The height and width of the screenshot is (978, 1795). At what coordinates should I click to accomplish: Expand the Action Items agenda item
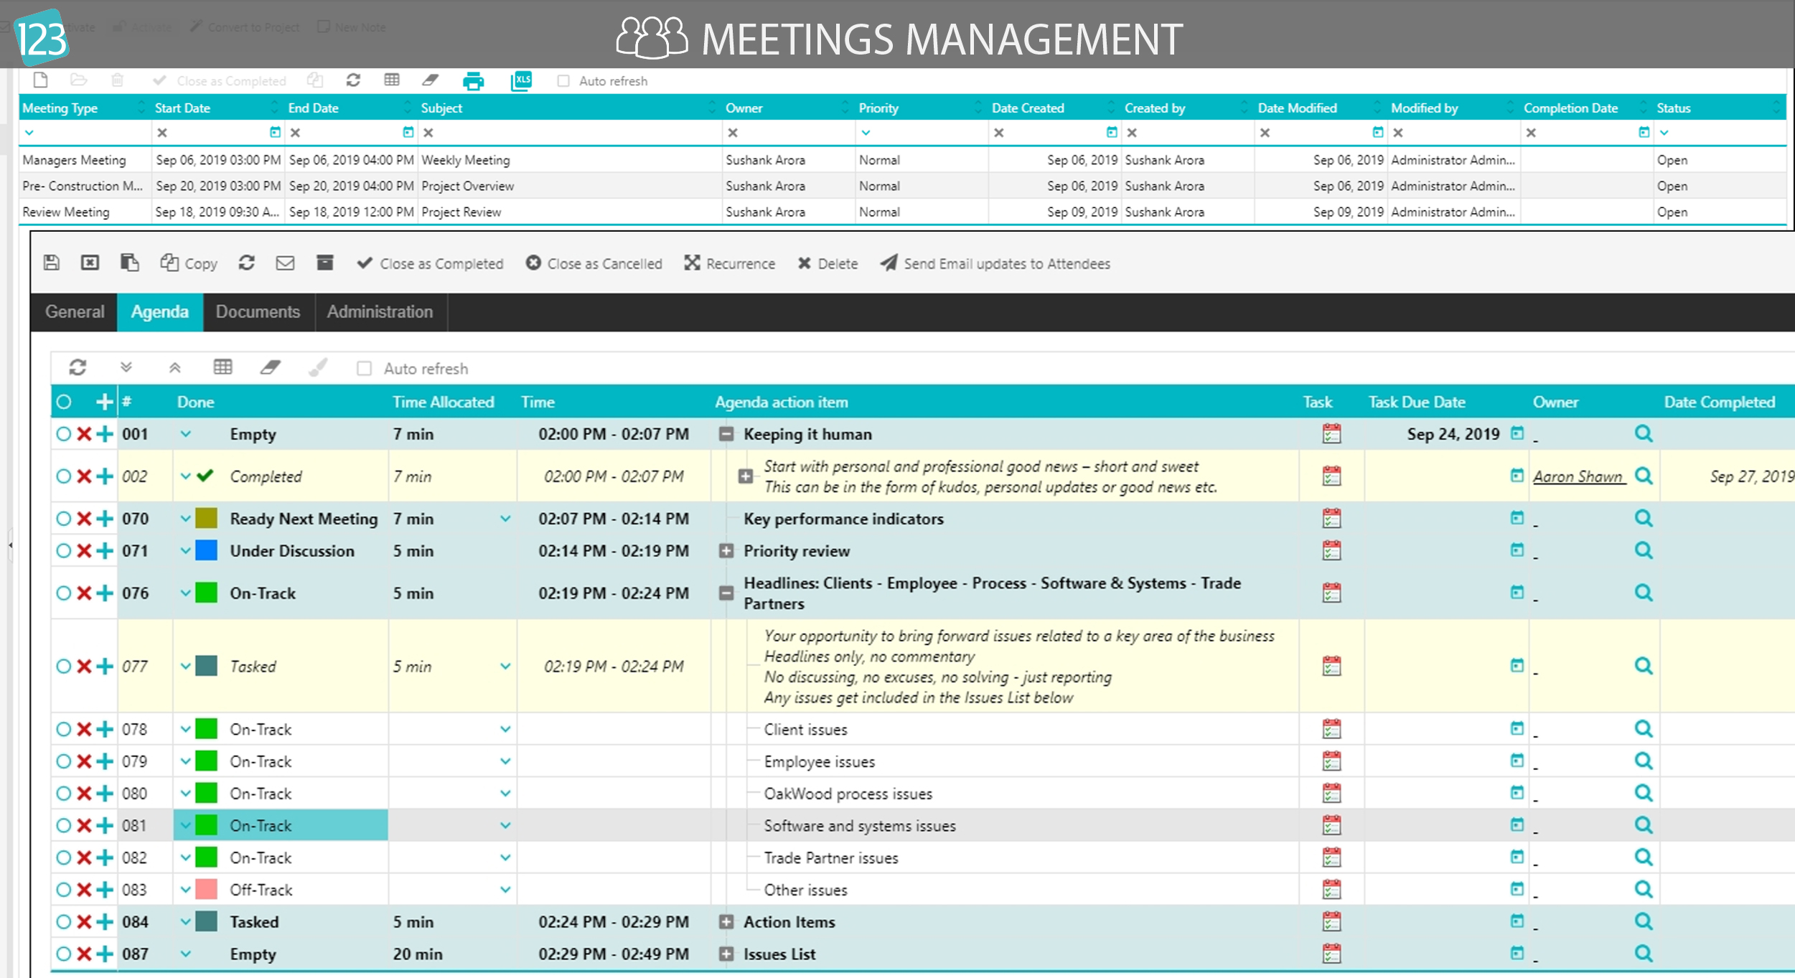tap(726, 922)
